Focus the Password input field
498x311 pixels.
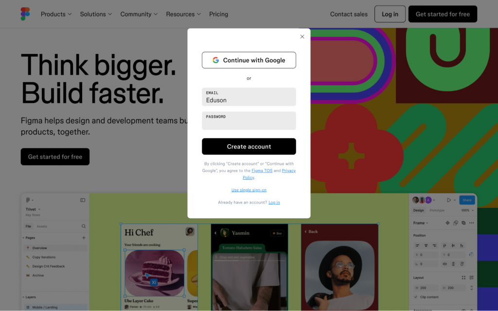249,121
